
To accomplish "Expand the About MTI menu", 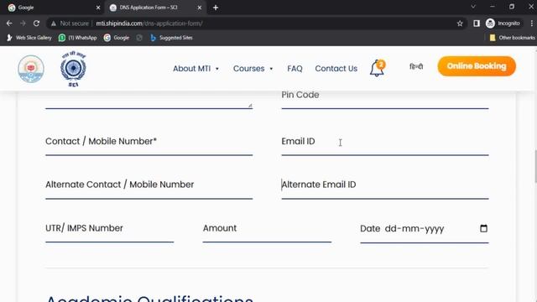I will (196, 69).
